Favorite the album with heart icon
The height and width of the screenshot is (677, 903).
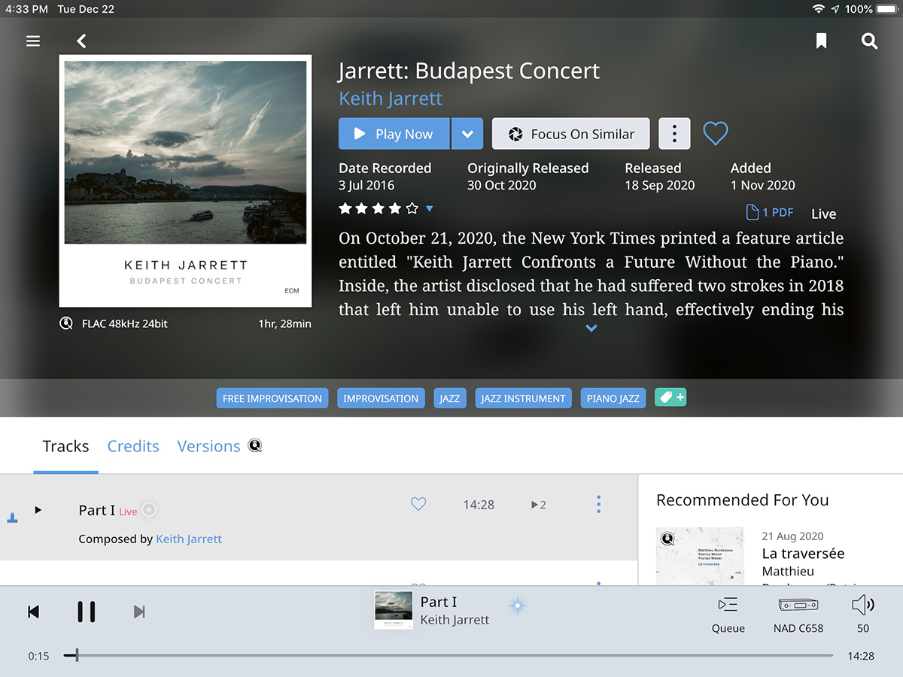pos(715,134)
